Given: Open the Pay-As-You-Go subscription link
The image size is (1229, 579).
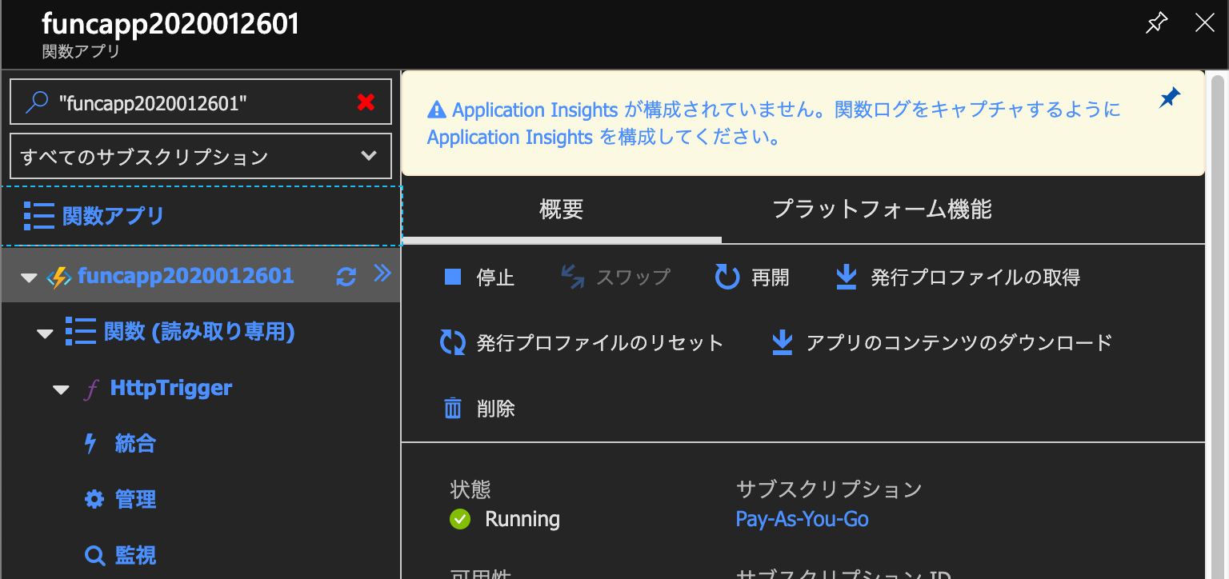Looking at the screenshot, I should 802,519.
